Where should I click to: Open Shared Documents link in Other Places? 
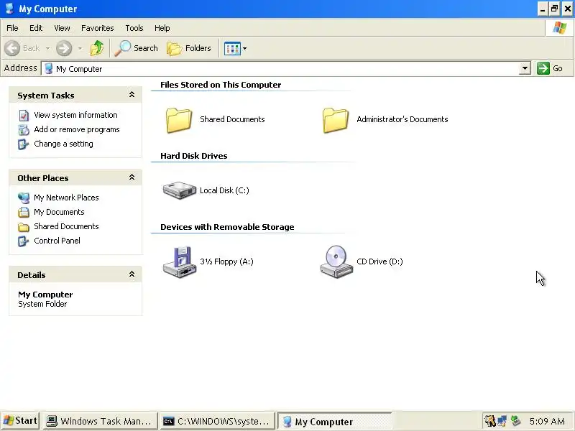tap(66, 226)
